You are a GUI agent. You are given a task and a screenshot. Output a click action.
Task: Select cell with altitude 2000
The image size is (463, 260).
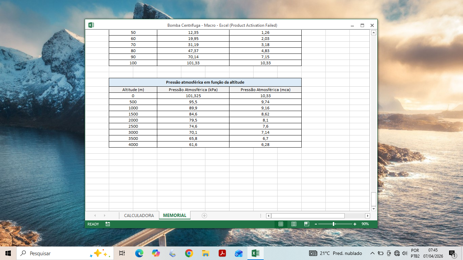[133, 120]
